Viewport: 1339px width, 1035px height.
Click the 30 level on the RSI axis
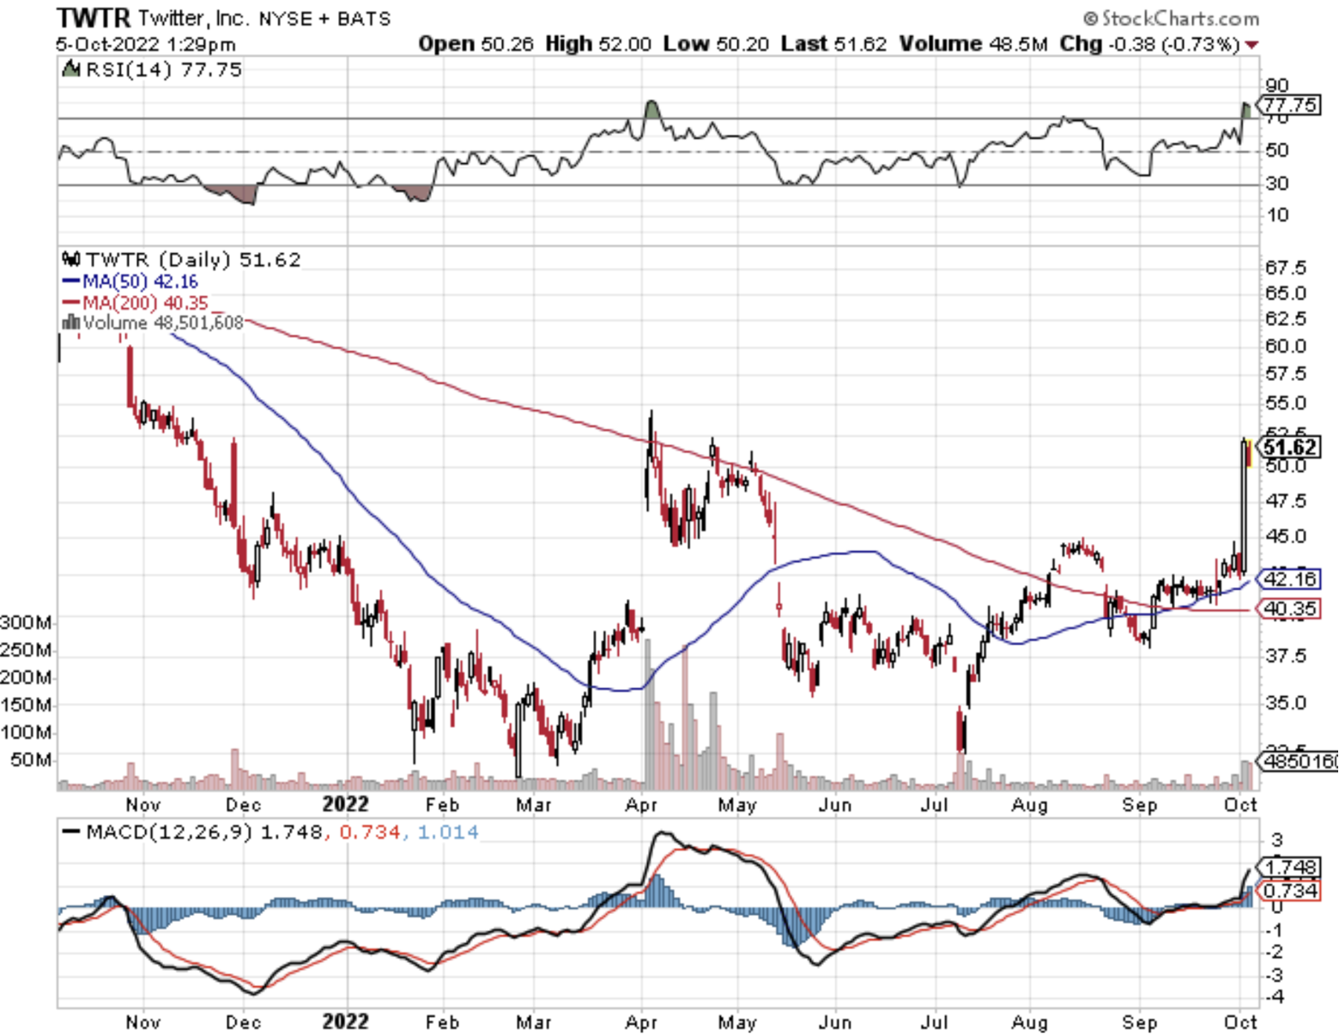pos(1277,184)
